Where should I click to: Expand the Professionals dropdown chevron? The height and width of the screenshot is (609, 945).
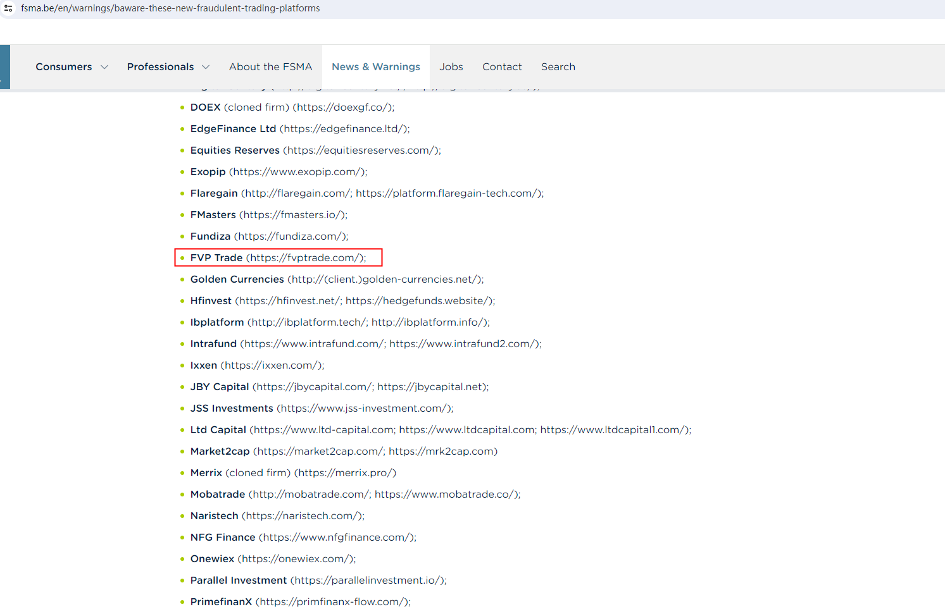pos(206,67)
